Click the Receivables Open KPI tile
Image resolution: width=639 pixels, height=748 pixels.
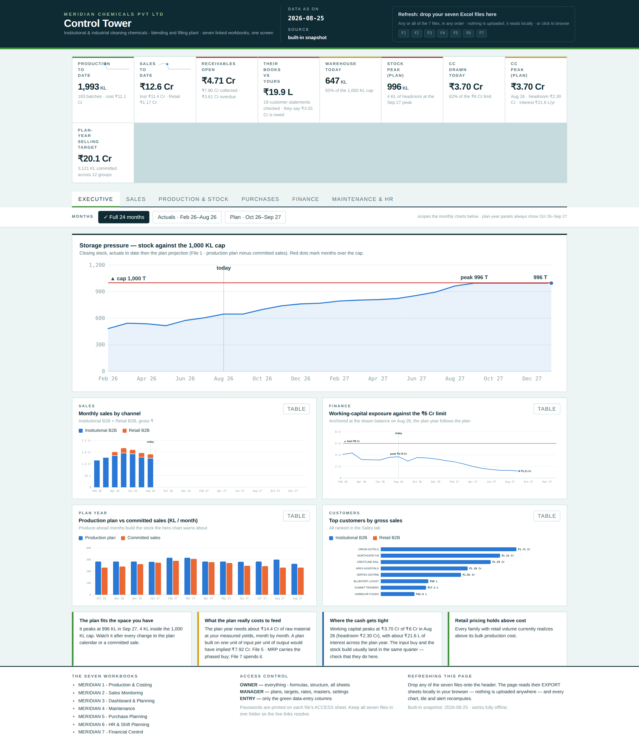(227, 90)
